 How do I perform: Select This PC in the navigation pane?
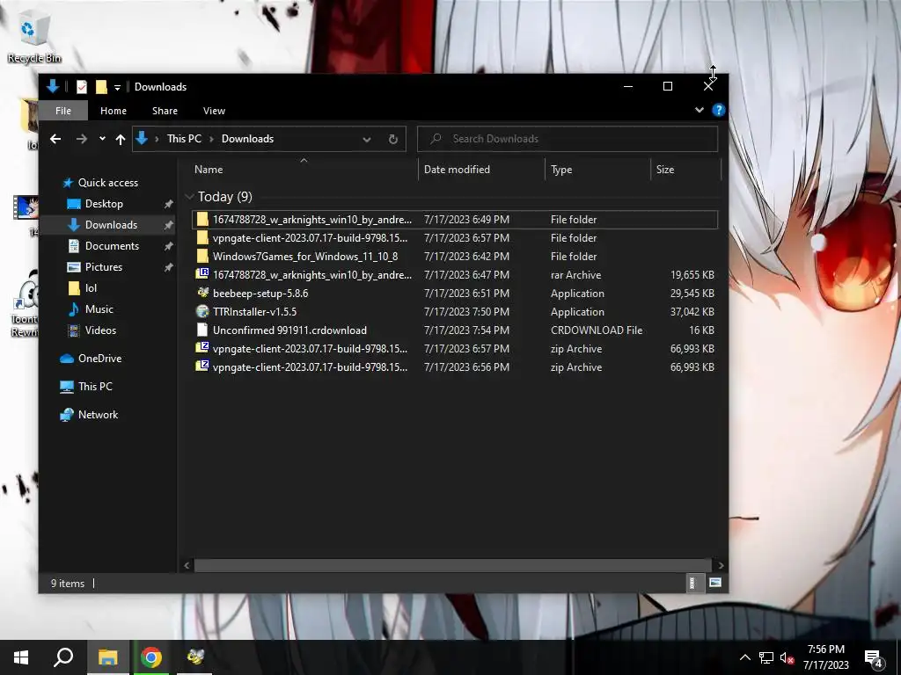(x=95, y=387)
